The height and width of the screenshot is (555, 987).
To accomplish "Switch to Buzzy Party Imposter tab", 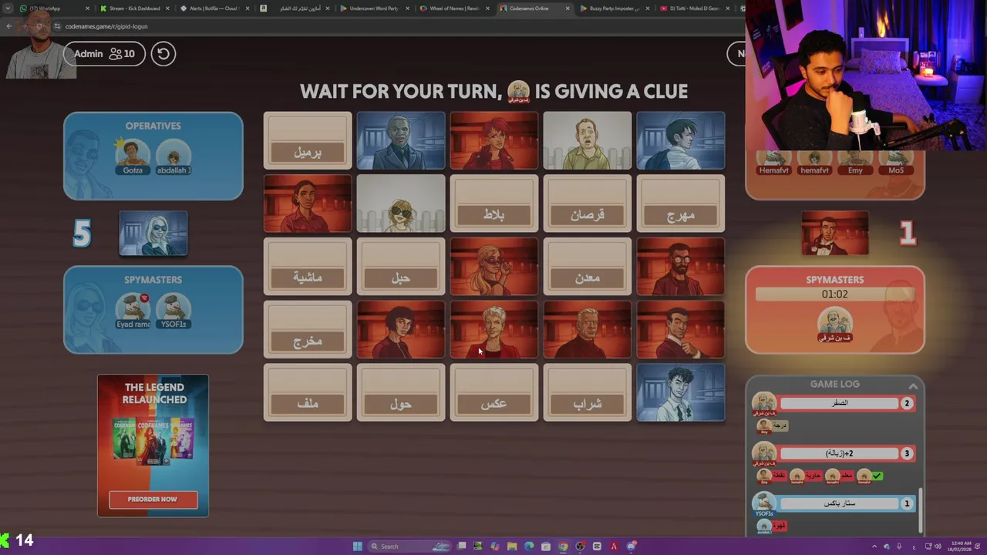I will (615, 8).
